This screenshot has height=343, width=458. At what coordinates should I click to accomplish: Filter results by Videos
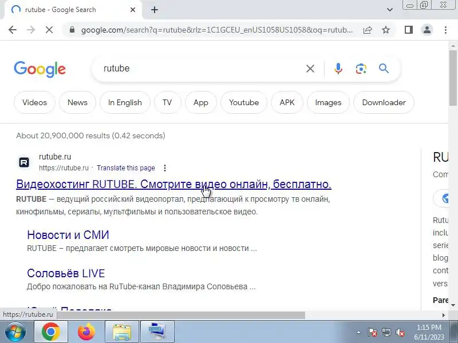pyautogui.click(x=34, y=102)
